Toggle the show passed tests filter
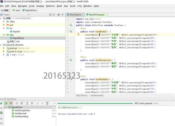Screen dimensions: 175x126 [x=6, y=103]
